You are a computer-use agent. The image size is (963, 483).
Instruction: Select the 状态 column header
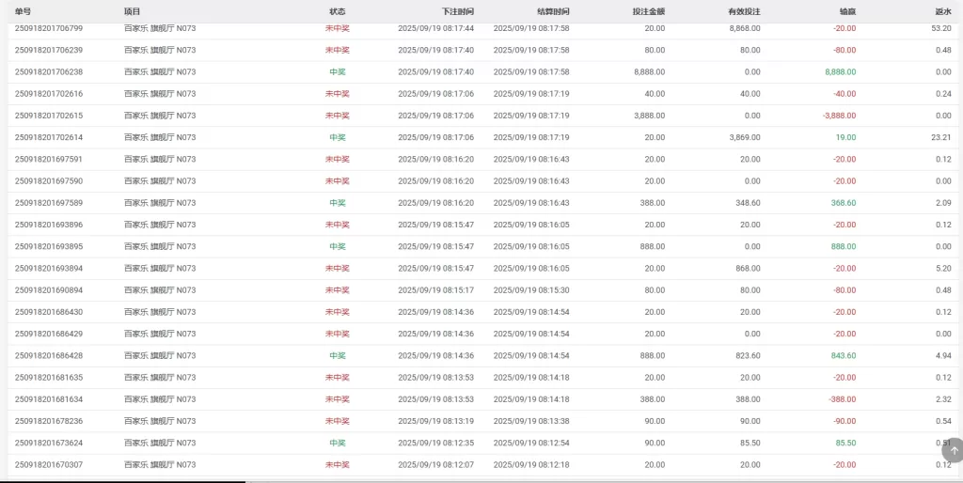[x=337, y=11]
